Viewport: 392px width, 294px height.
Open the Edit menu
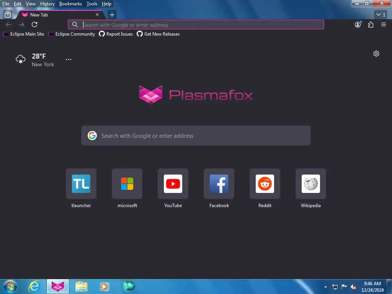pos(18,4)
